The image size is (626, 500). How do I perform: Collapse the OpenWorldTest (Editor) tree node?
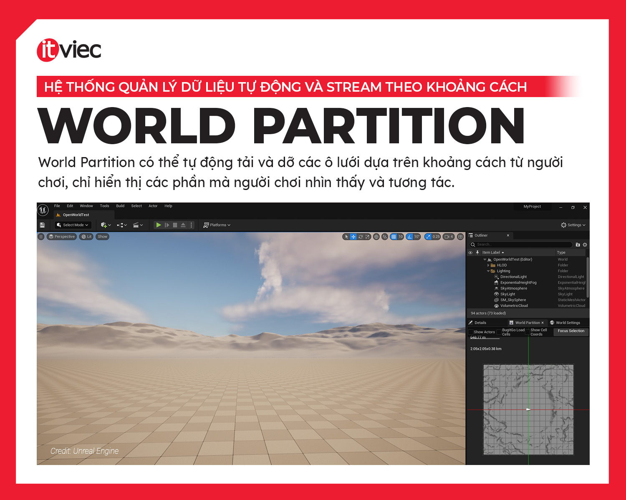(x=485, y=260)
